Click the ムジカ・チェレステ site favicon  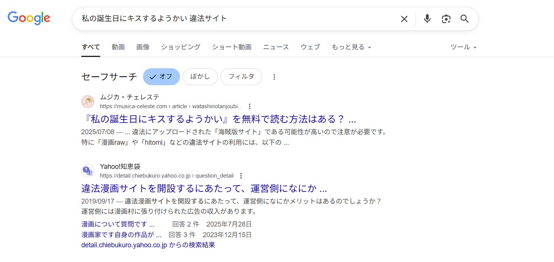[x=87, y=101]
